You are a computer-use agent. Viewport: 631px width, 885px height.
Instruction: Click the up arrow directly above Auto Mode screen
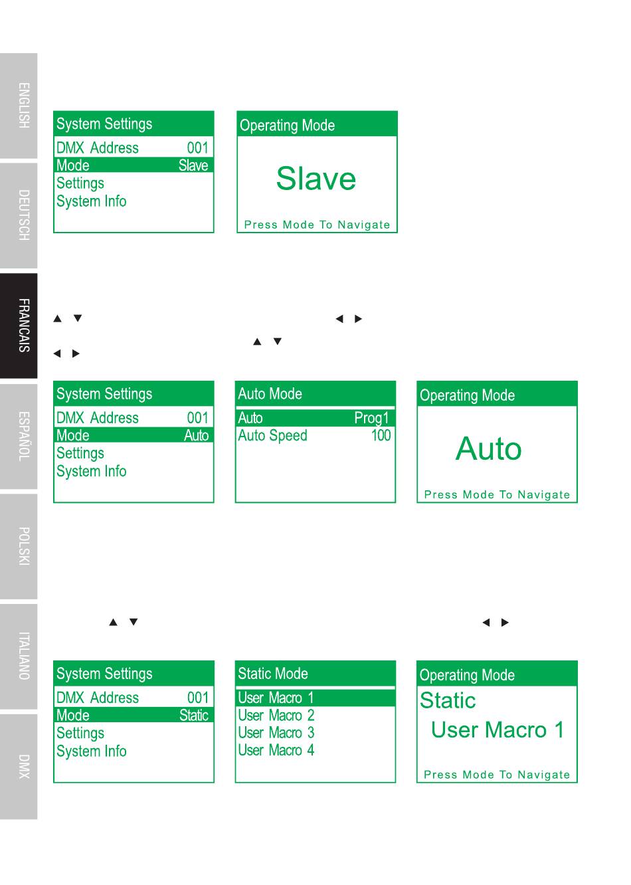coord(257,342)
